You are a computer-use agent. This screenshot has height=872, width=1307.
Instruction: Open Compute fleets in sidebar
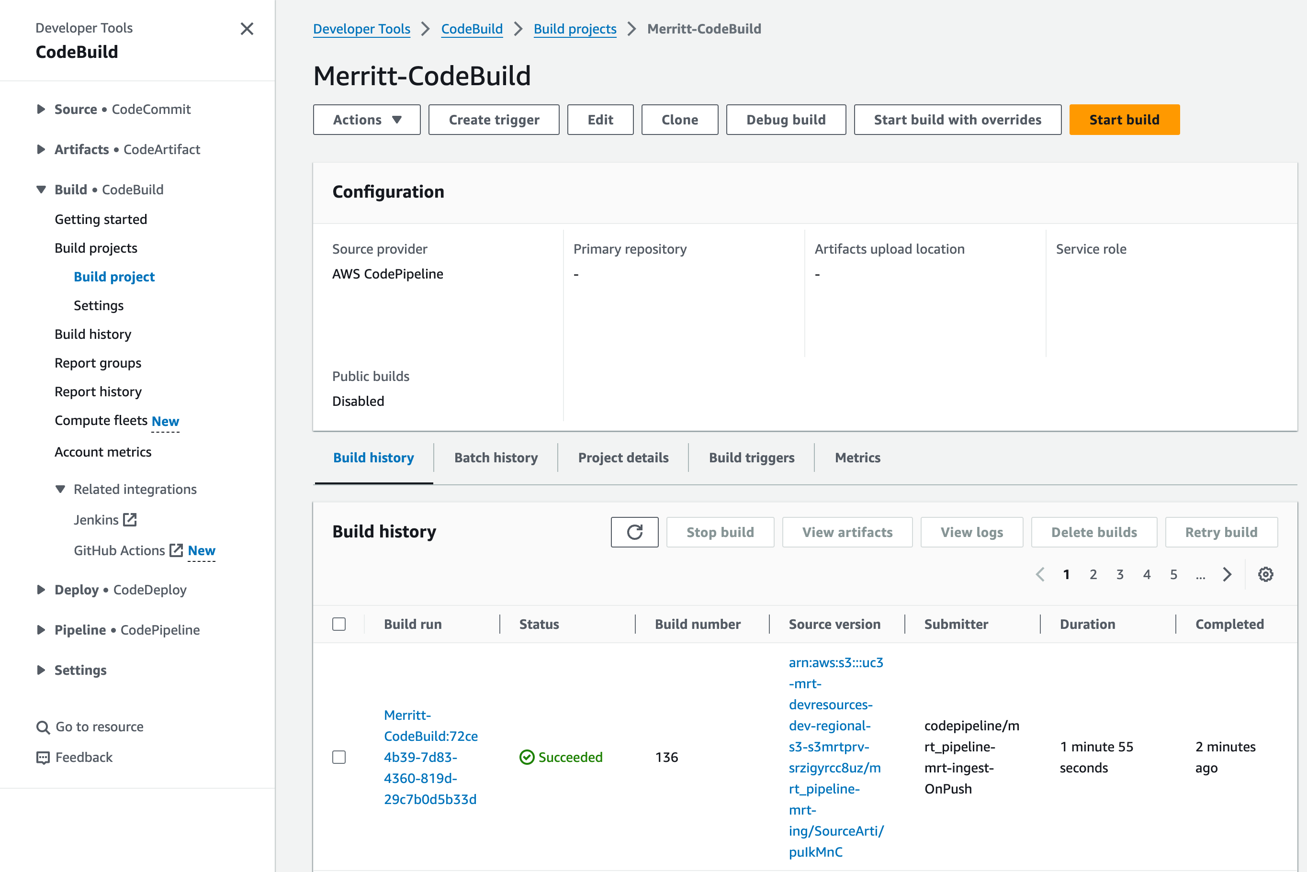pyautogui.click(x=101, y=420)
